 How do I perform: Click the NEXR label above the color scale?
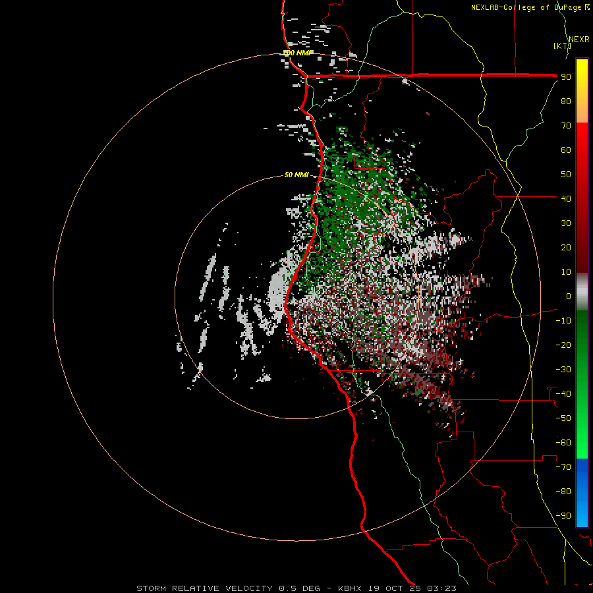pyautogui.click(x=579, y=40)
